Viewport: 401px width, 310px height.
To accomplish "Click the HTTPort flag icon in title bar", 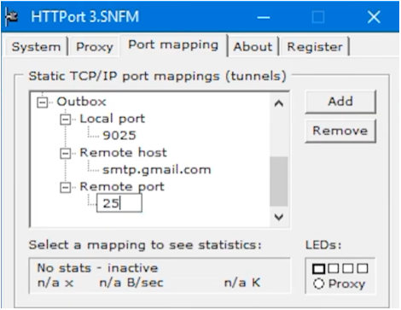I will click(12, 17).
